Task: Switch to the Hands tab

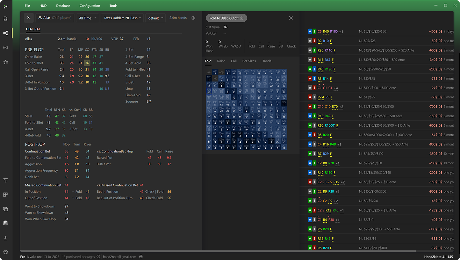Action: 266,61
